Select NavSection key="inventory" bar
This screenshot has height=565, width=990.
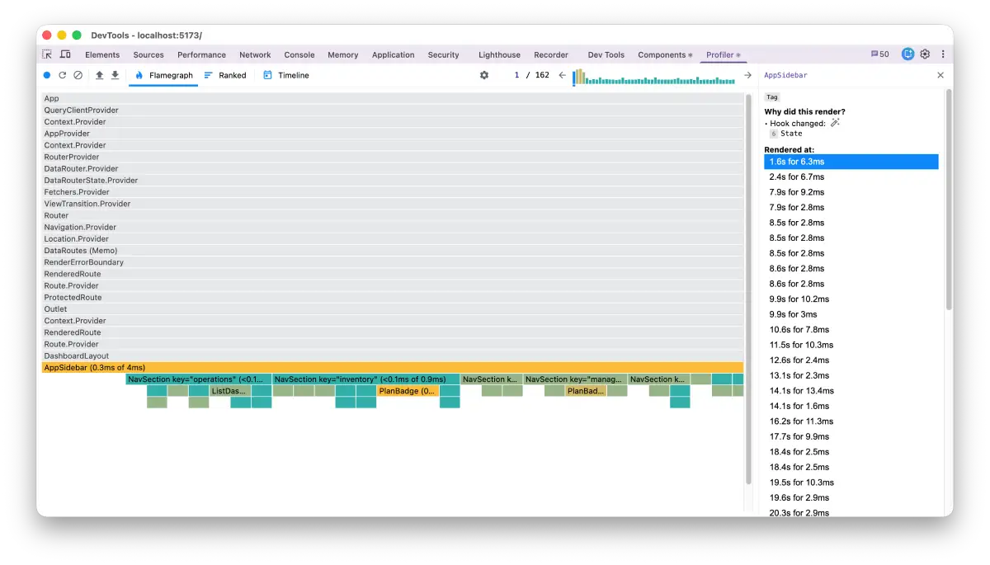point(366,379)
